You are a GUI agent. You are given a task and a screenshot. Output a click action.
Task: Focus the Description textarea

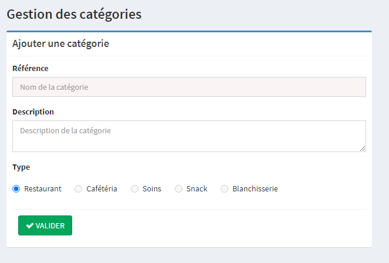(189, 136)
